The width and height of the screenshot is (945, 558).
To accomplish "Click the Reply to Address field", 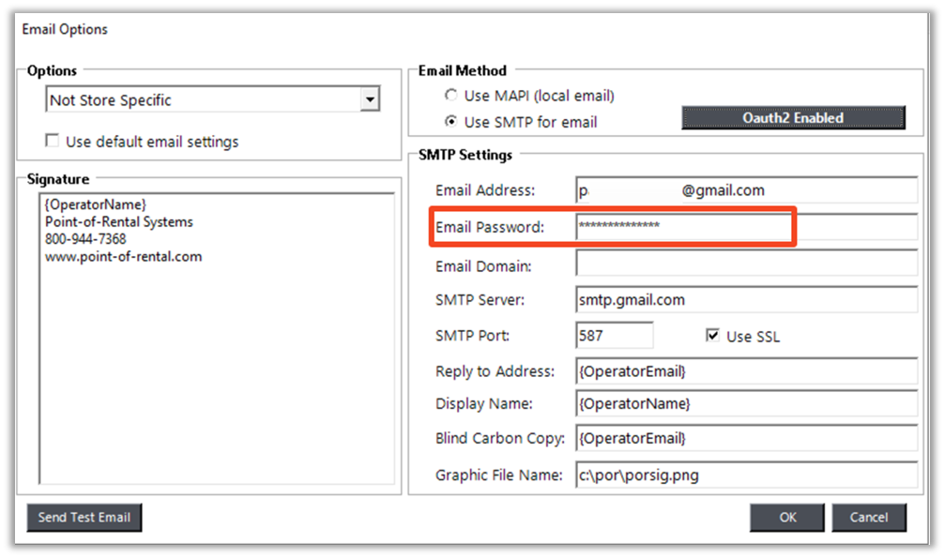I will [x=746, y=371].
